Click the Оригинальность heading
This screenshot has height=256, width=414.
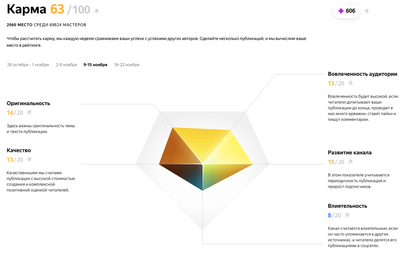point(28,103)
